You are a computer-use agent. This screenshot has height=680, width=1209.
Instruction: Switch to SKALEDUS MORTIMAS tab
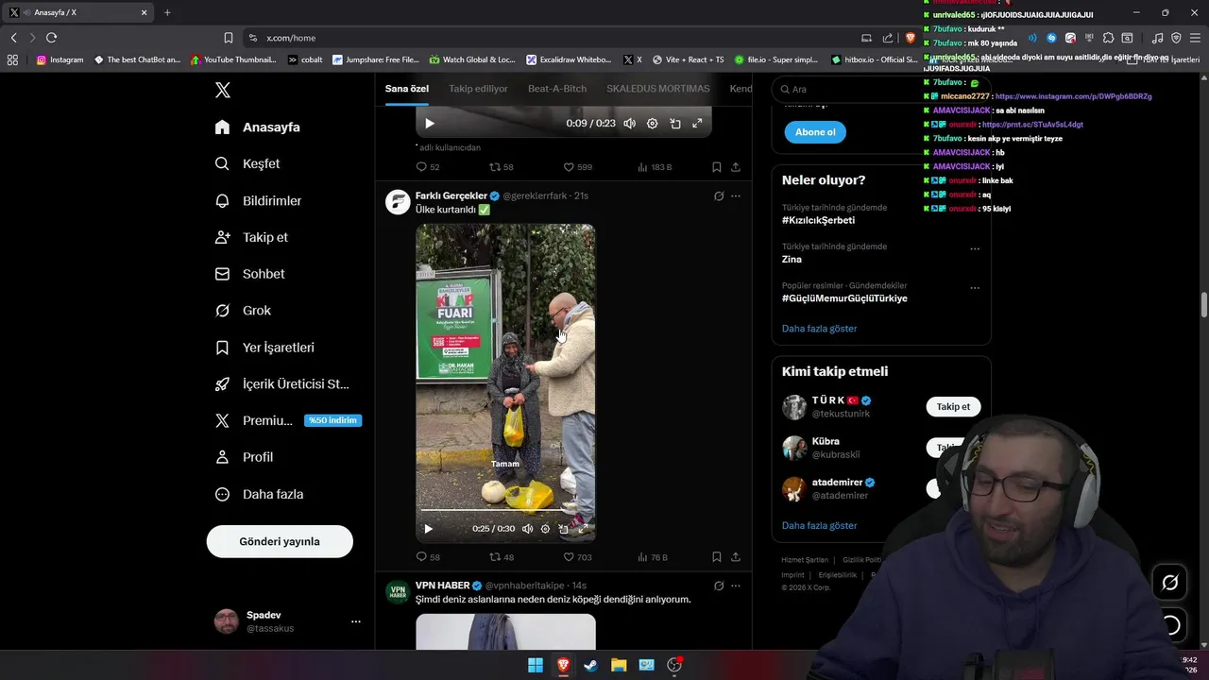click(x=658, y=89)
